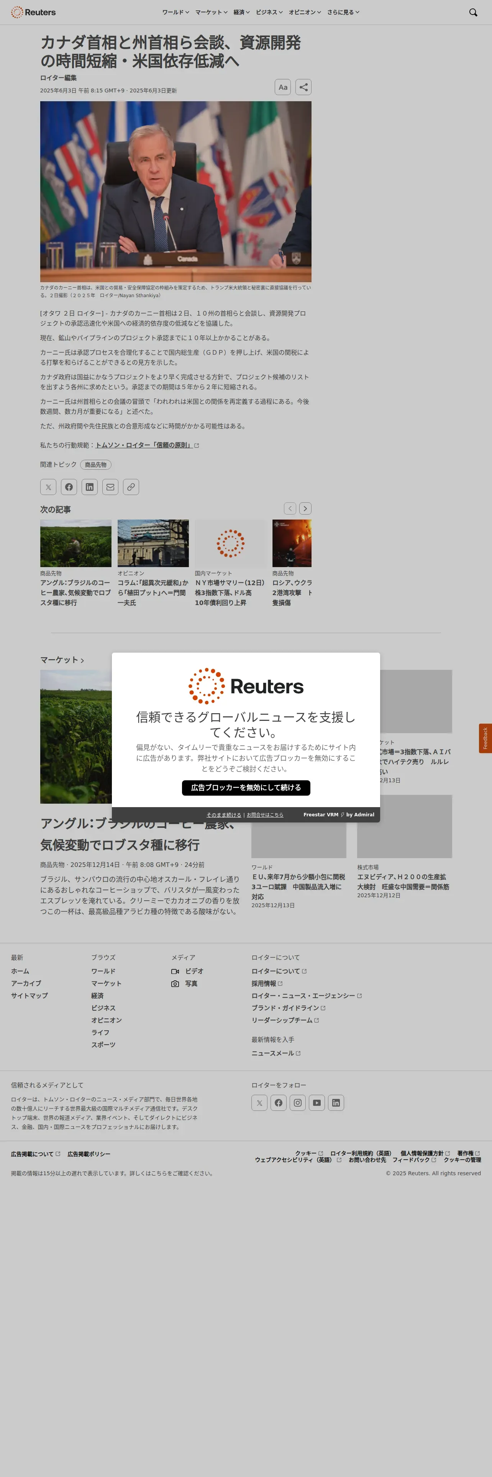
Task: Open フィードバック footer link
Action: click(x=414, y=1160)
